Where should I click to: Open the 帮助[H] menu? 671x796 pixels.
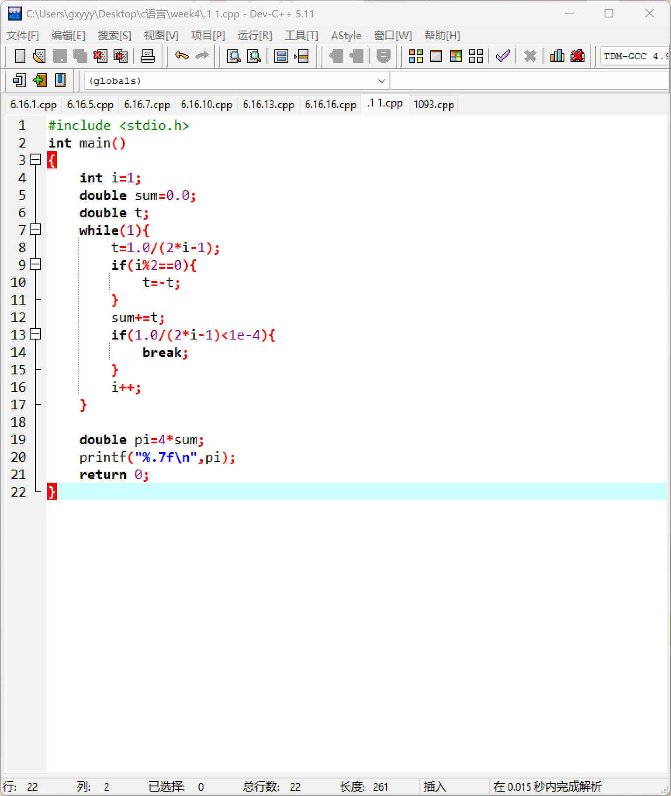442,35
